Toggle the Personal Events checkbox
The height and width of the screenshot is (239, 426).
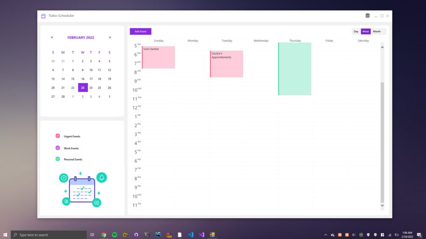(58, 159)
